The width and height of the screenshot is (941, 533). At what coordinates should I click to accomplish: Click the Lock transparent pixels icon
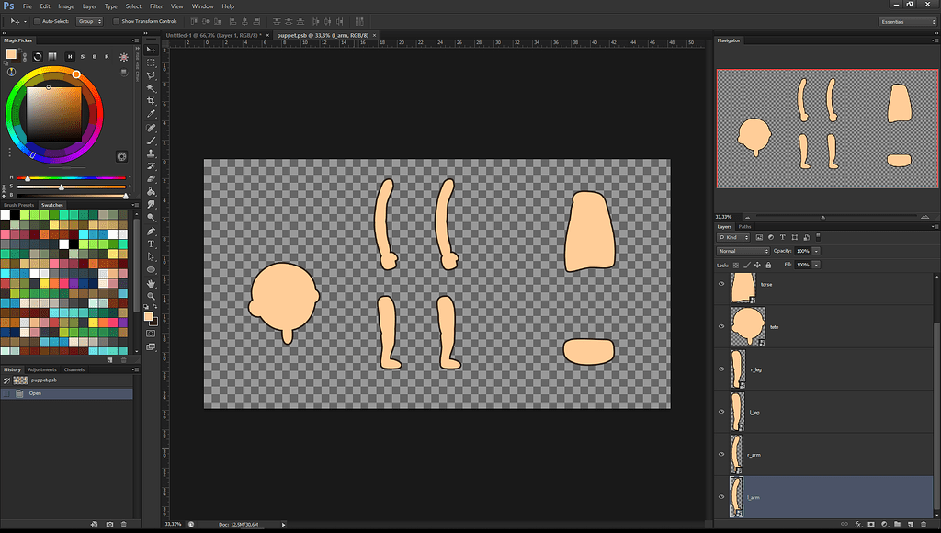[736, 265]
